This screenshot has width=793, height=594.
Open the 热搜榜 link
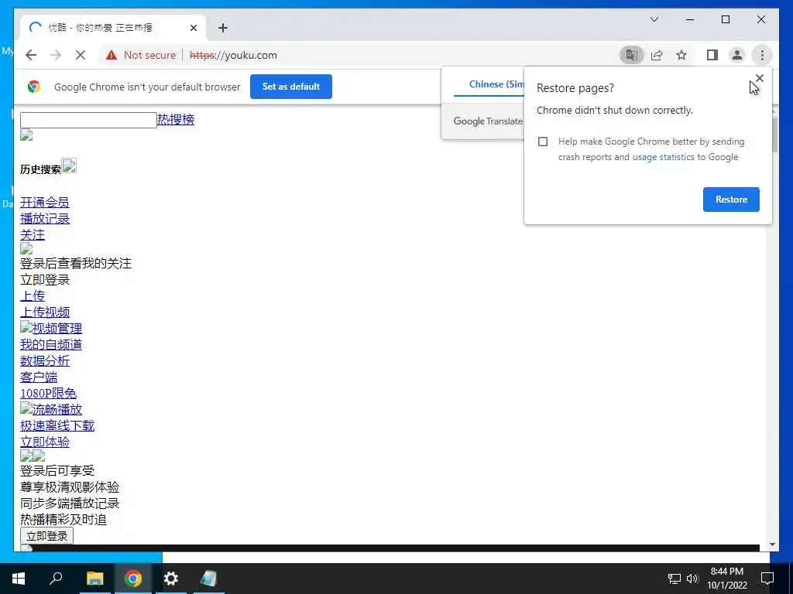[x=176, y=120]
